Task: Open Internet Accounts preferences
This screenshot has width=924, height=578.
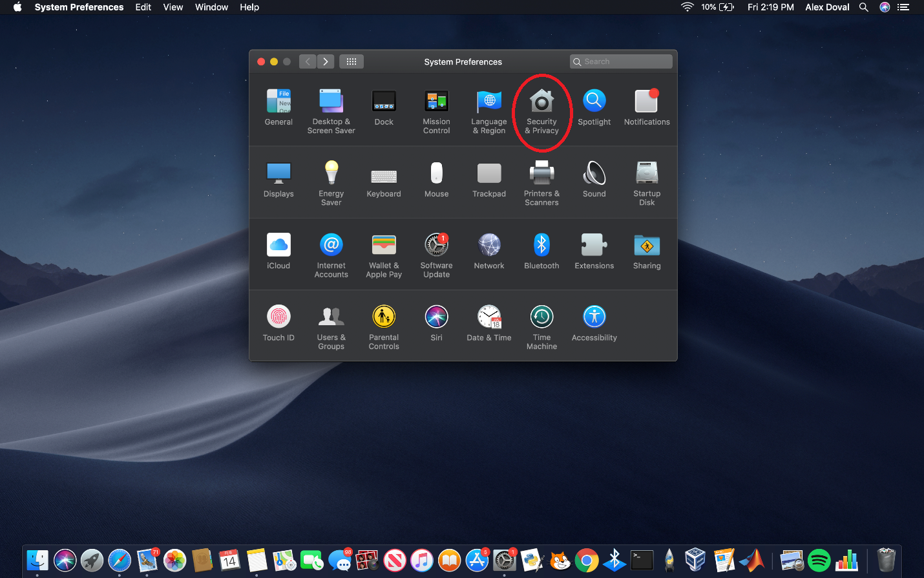Action: coord(331,255)
